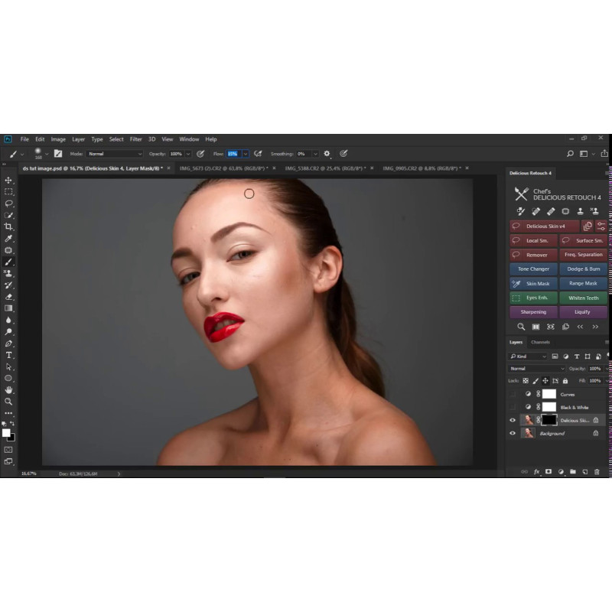Toggle visibility of the Black & White layer
Image resolution: width=612 pixels, height=612 pixels.
point(513,407)
